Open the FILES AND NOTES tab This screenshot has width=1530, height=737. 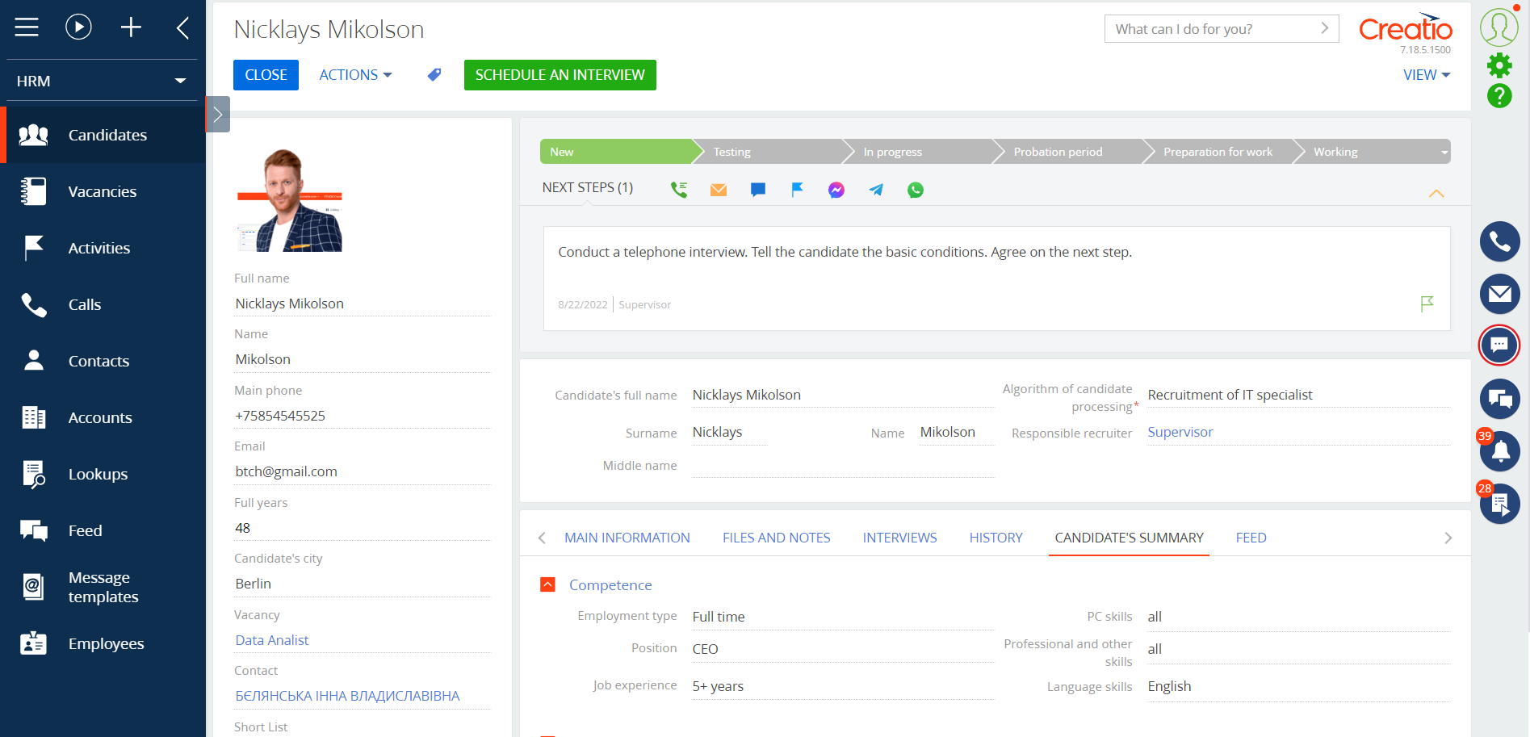tap(776, 537)
